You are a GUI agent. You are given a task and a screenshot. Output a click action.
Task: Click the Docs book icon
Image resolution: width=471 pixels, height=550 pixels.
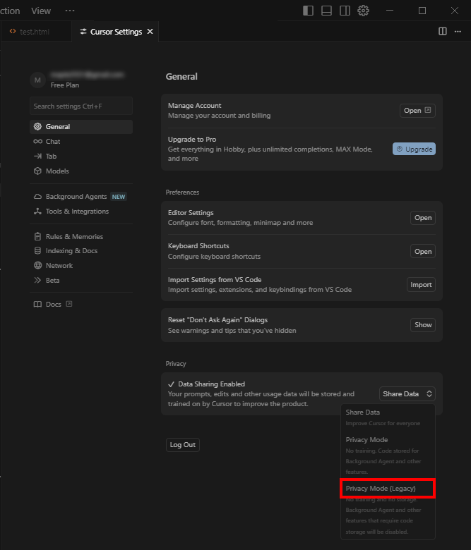[37, 304]
